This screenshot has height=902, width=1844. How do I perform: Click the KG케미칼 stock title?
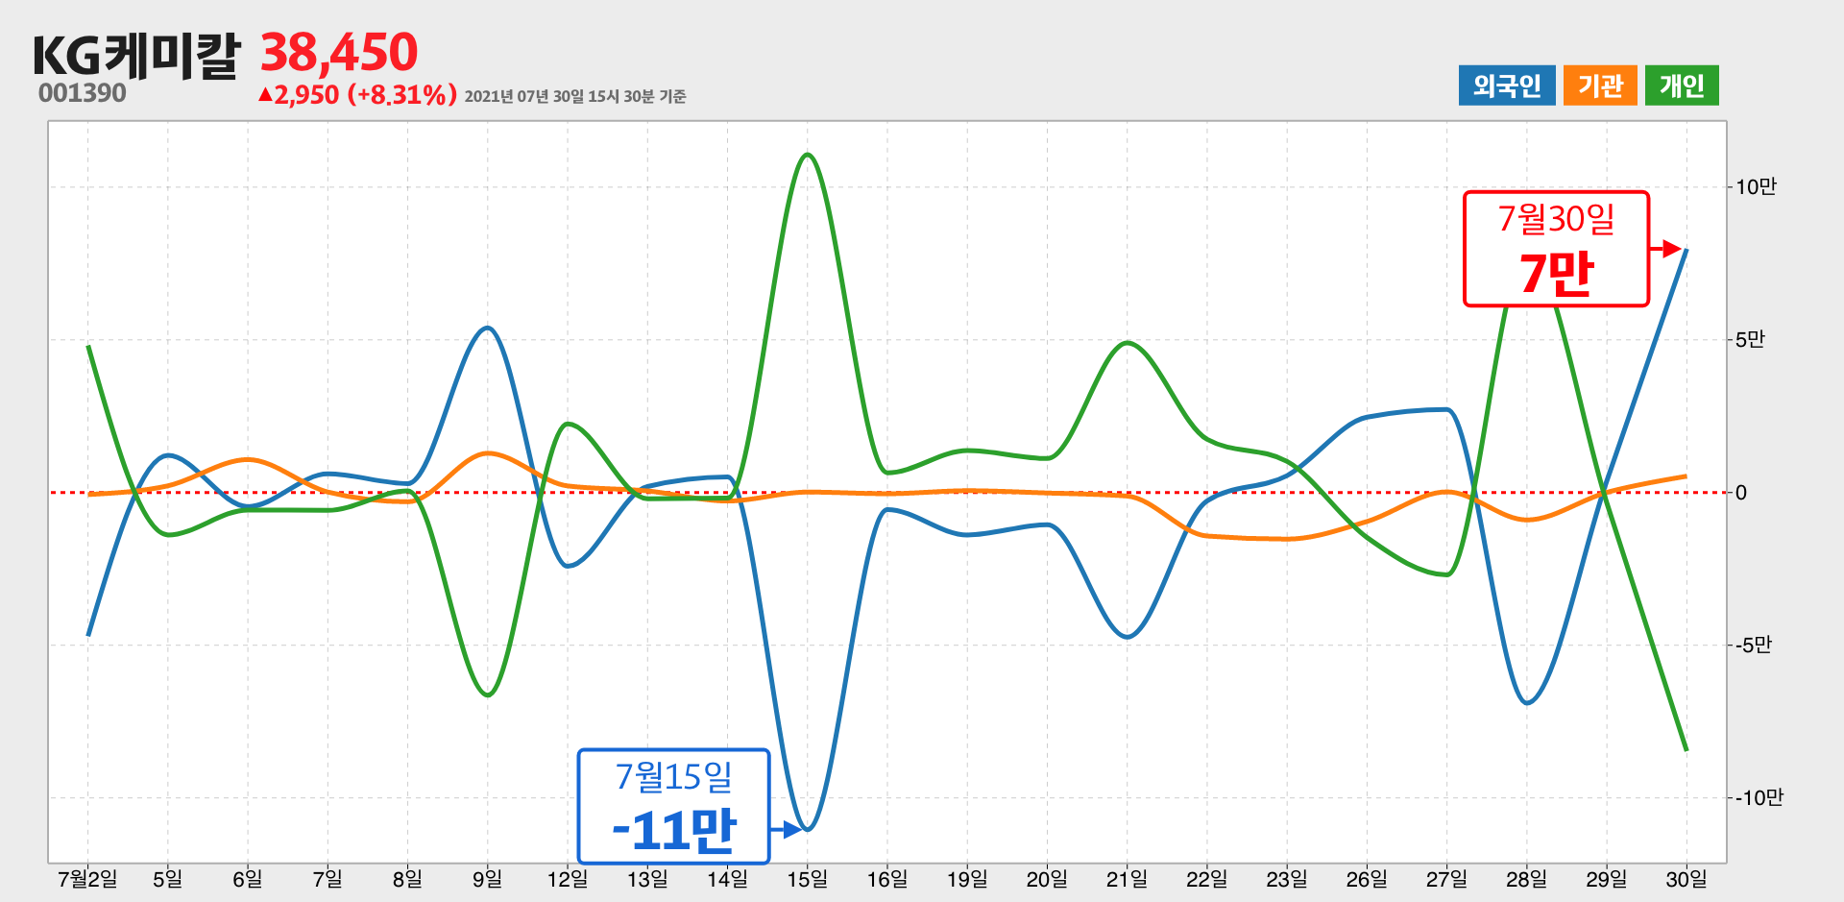tap(135, 55)
